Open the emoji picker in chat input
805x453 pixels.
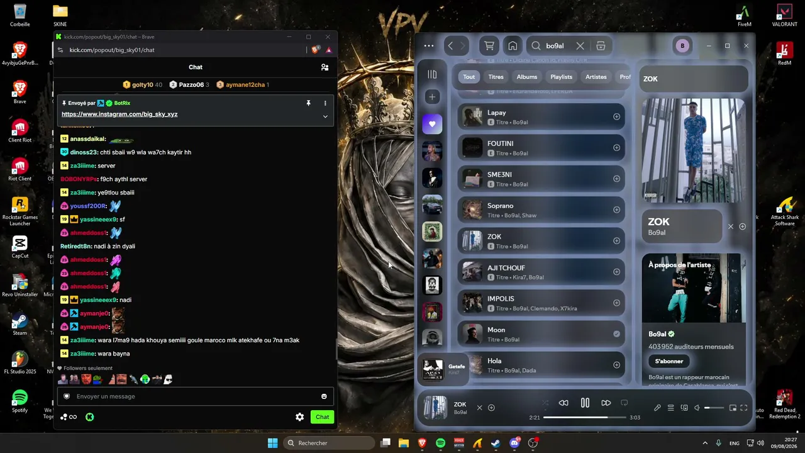click(324, 396)
